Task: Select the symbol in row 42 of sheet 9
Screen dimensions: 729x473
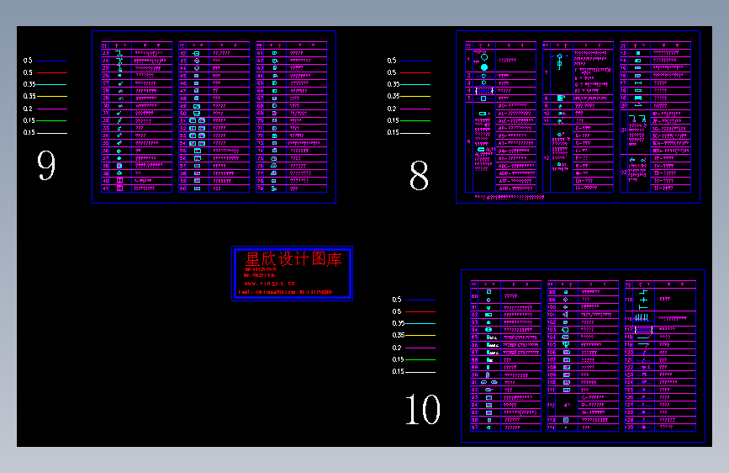Action: (196, 53)
